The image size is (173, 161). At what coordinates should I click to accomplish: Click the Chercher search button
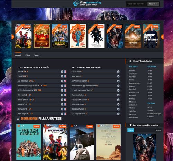153,4
